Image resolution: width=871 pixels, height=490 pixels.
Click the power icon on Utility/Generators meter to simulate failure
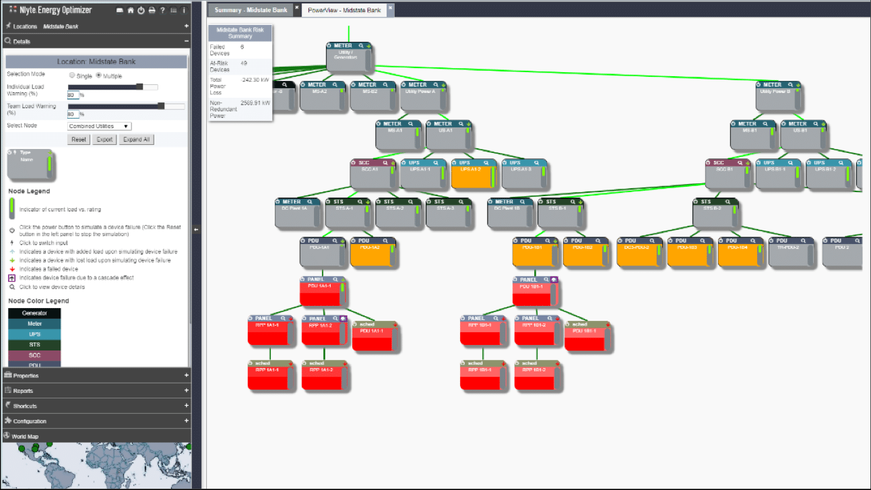pos(329,45)
